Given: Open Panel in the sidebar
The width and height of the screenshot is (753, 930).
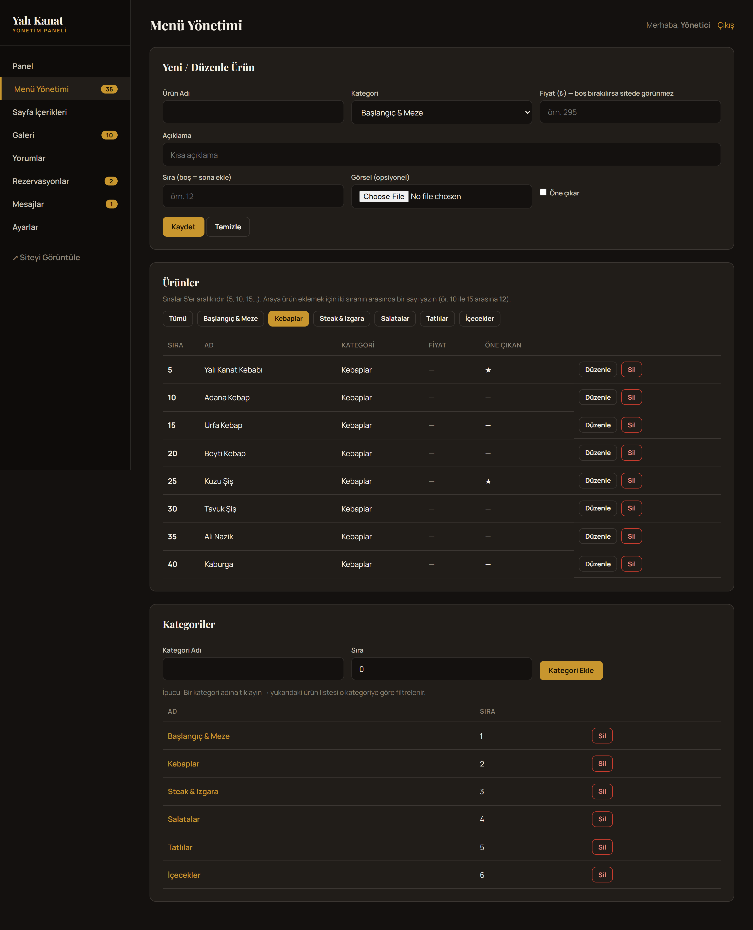Looking at the screenshot, I should coord(65,66).
